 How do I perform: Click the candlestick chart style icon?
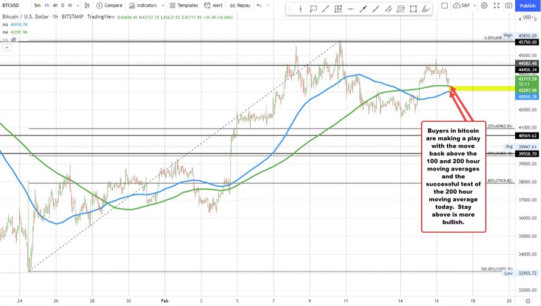(85, 5)
